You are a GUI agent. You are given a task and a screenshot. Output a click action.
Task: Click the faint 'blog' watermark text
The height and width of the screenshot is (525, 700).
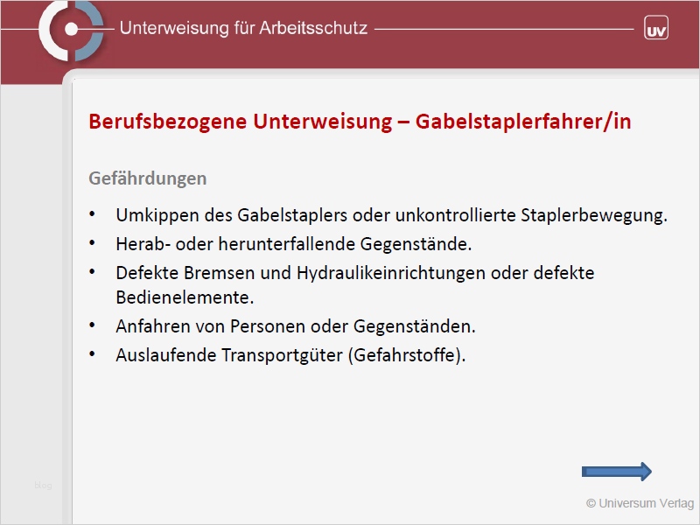tap(42, 485)
